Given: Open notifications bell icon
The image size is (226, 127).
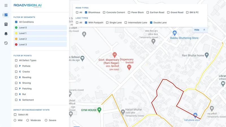Looking at the screenshot, I should [x=6, y=34].
